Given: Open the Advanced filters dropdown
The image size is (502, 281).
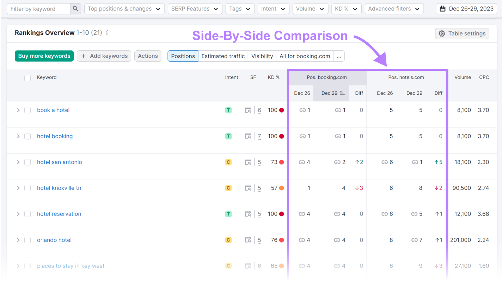Looking at the screenshot, I should 394,8.
